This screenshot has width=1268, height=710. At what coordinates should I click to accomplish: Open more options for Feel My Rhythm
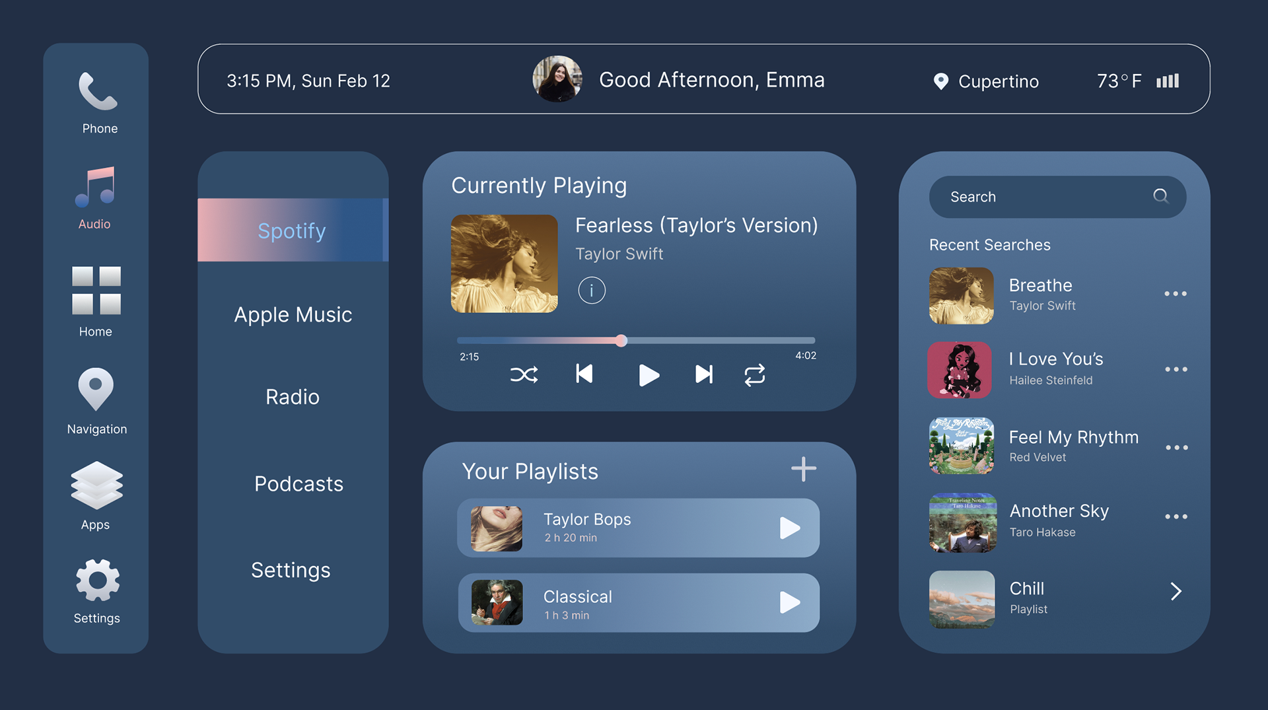coord(1177,447)
